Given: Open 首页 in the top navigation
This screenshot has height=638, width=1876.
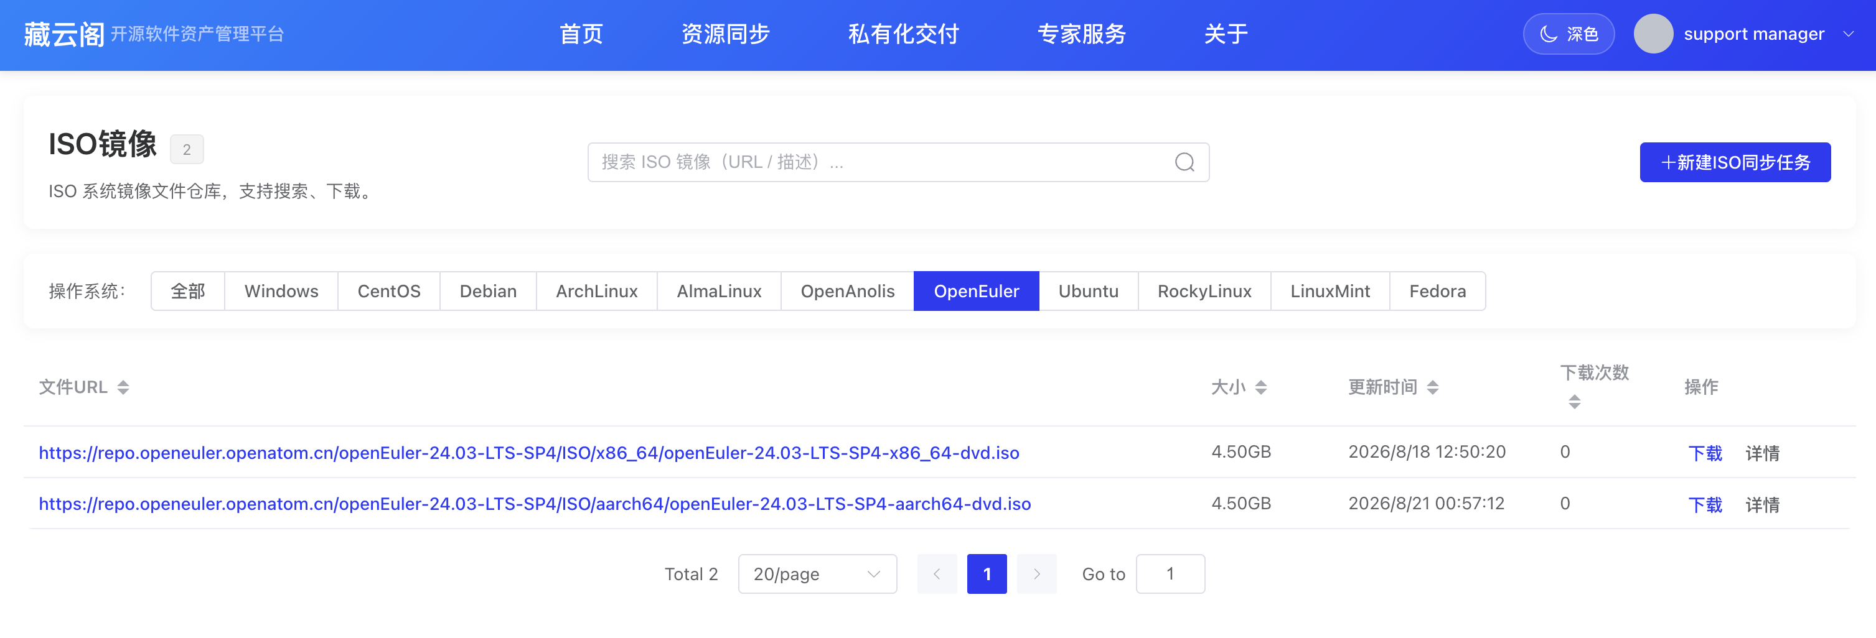Looking at the screenshot, I should pos(581,34).
